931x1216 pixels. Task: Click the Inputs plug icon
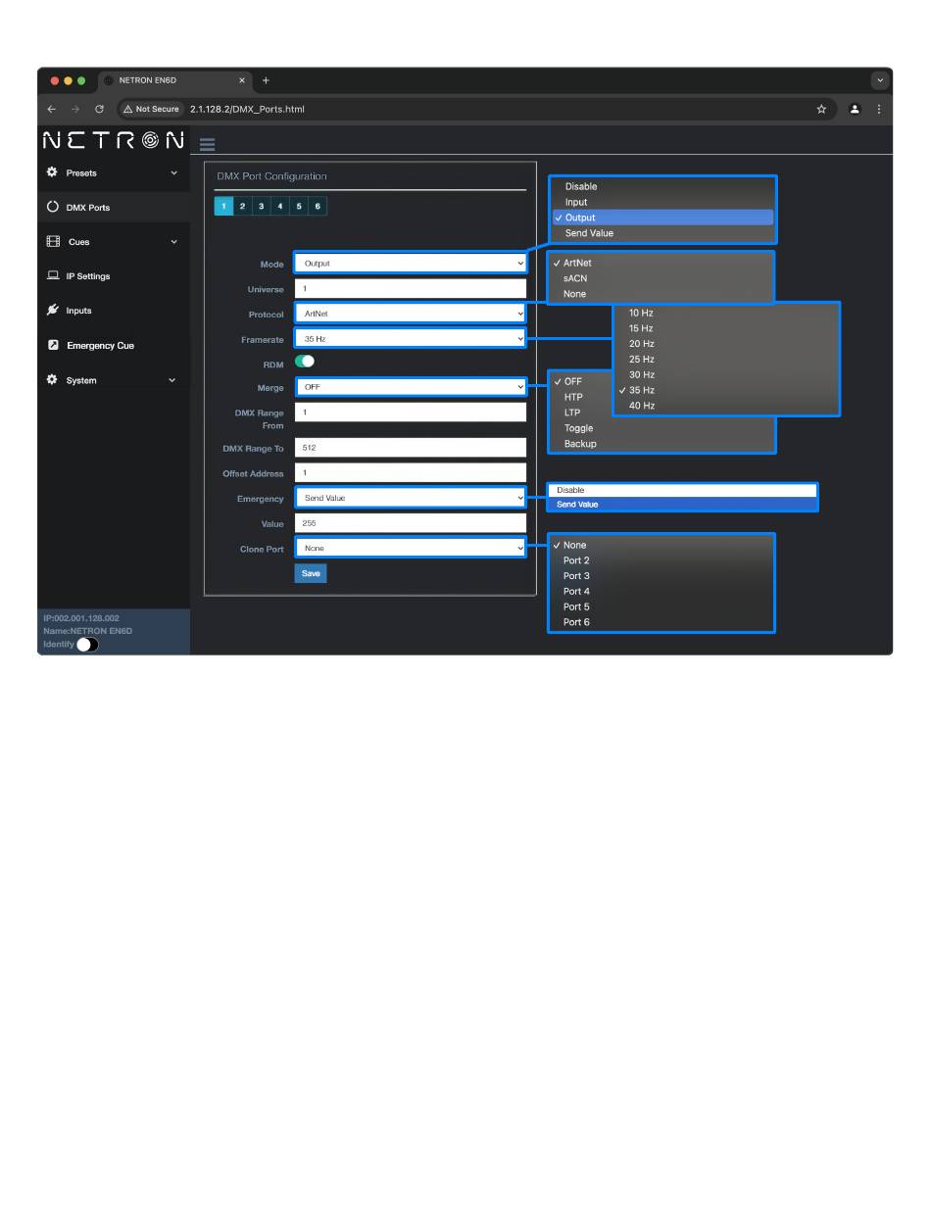(53, 311)
